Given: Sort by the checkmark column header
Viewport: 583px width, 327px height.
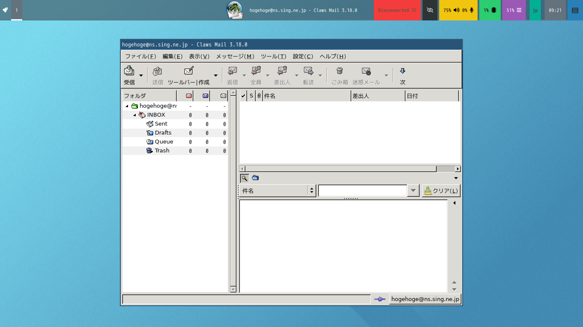Looking at the screenshot, I should (x=243, y=96).
